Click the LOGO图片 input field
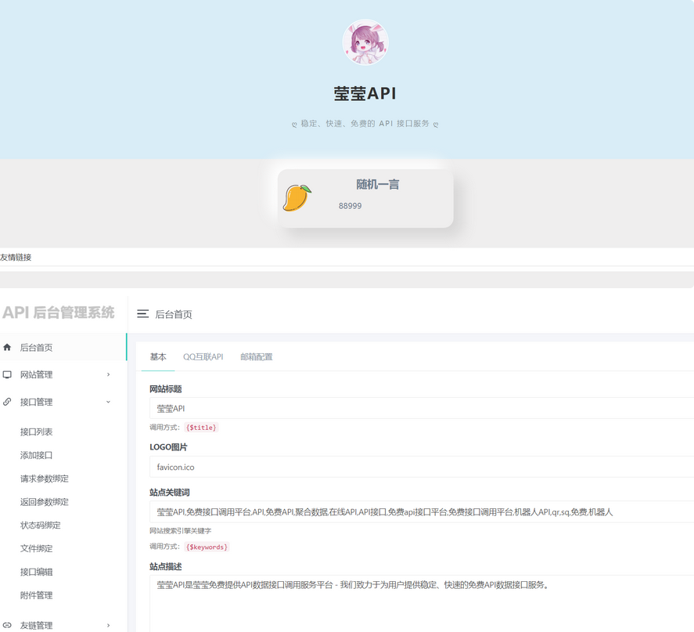The width and height of the screenshot is (694, 632). click(x=422, y=467)
